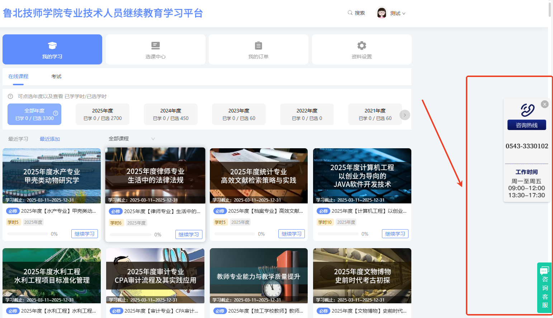Show more years with the right arrow
The width and height of the screenshot is (553, 318).
(405, 115)
